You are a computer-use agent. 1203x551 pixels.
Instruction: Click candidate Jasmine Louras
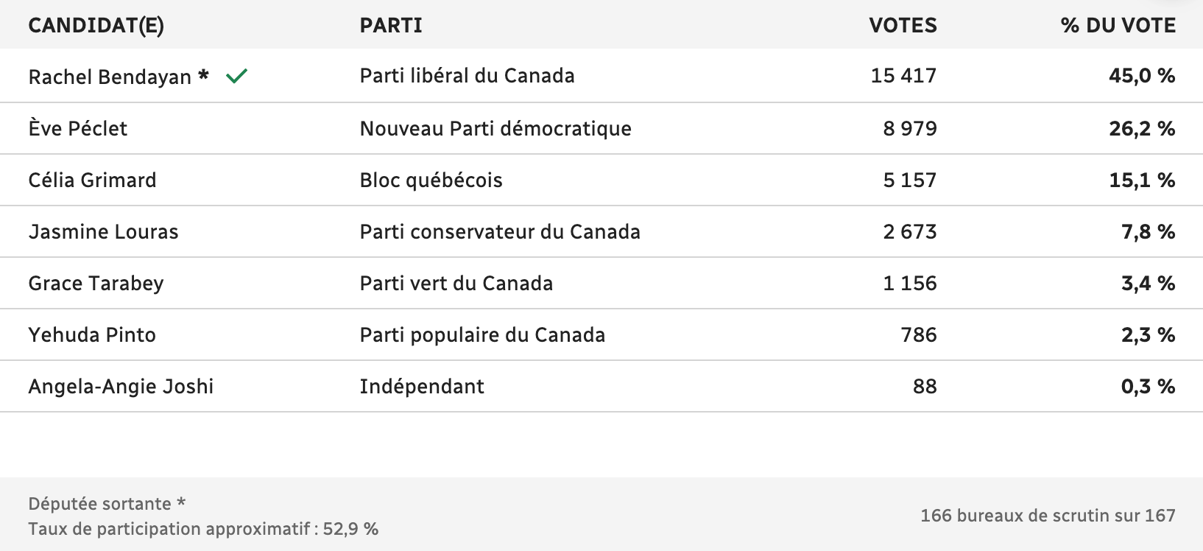pos(103,231)
